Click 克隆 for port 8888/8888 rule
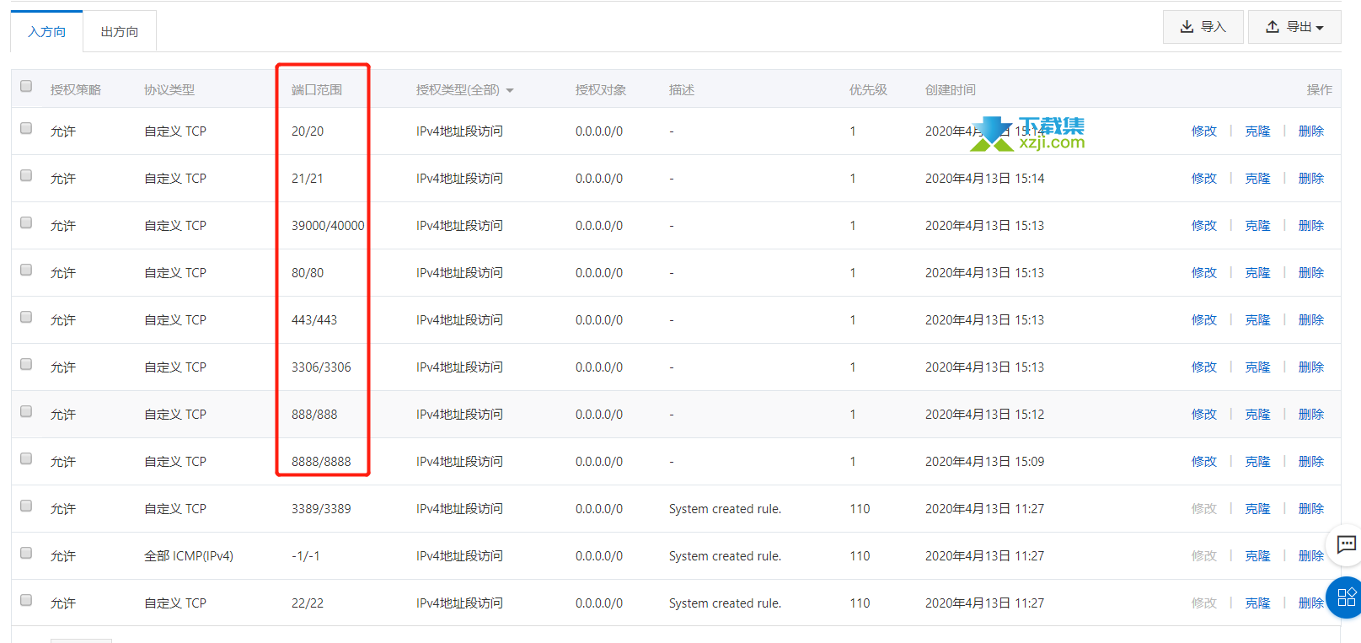 pos(1257,462)
